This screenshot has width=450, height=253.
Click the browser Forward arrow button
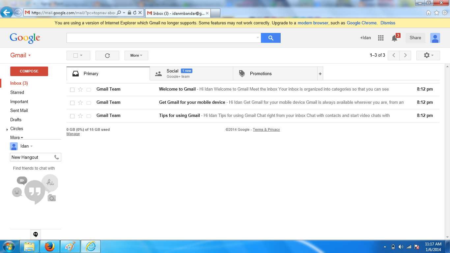(x=18, y=13)
